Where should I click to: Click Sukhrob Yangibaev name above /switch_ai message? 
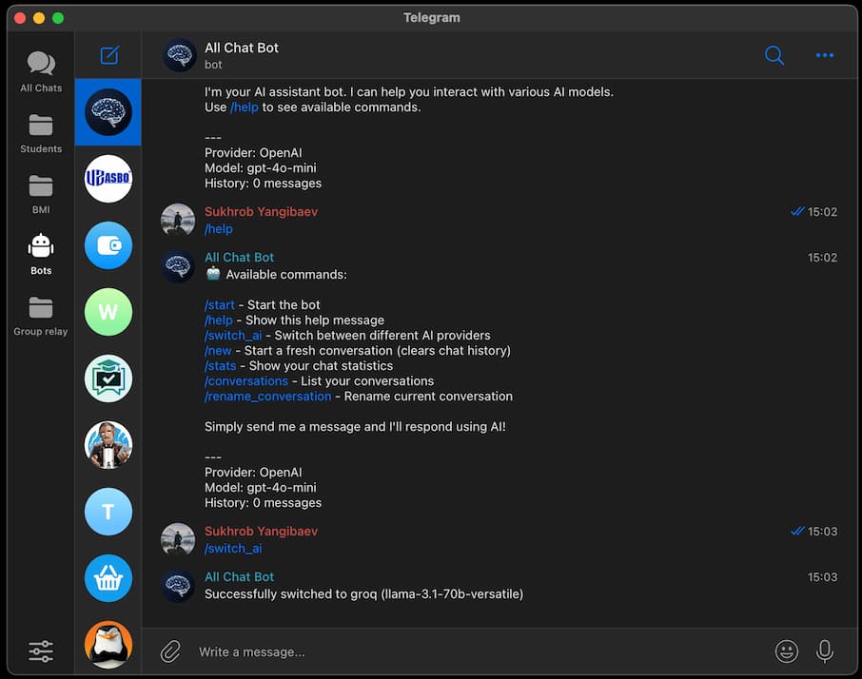click(x=261, y=532)
